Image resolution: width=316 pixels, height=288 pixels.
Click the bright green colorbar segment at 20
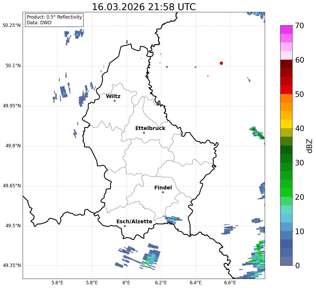pos(286,193)
